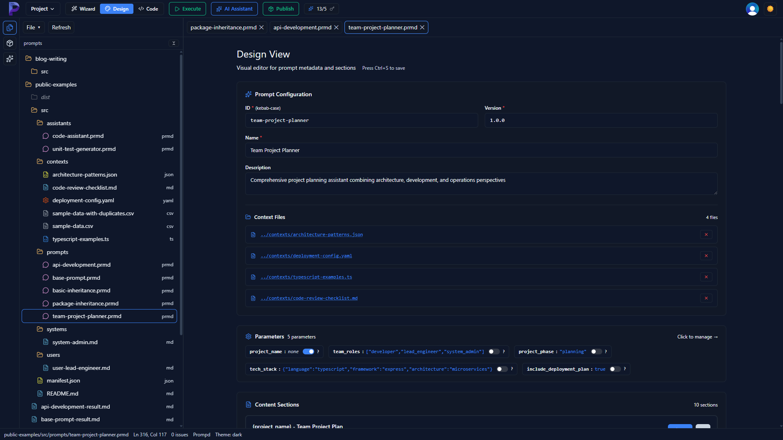Open the user avatar menu top-right

click(x=752, y=9)
